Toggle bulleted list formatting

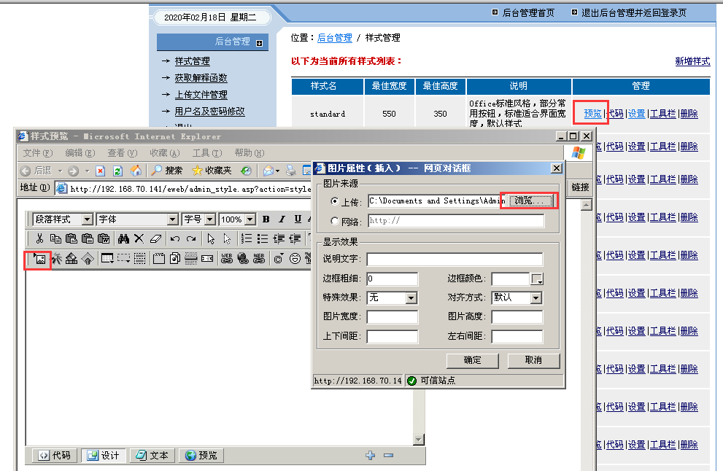coord(261,238)
